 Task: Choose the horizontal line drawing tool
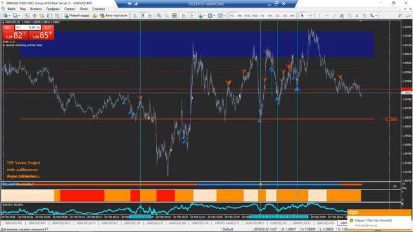click(327, 15)
